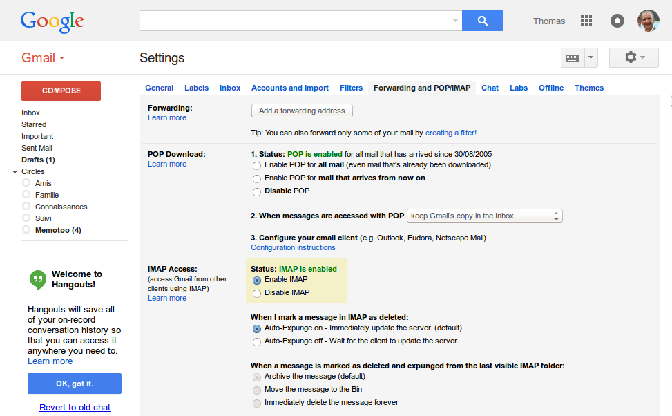The image size is (672, 416).
Task: Click the blue search magnifier button
Action: (483, 21)
